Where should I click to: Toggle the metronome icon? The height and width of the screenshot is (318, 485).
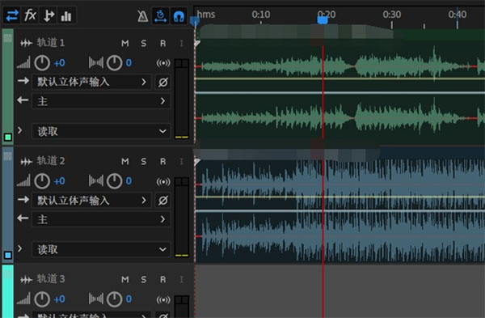[142, 16]
